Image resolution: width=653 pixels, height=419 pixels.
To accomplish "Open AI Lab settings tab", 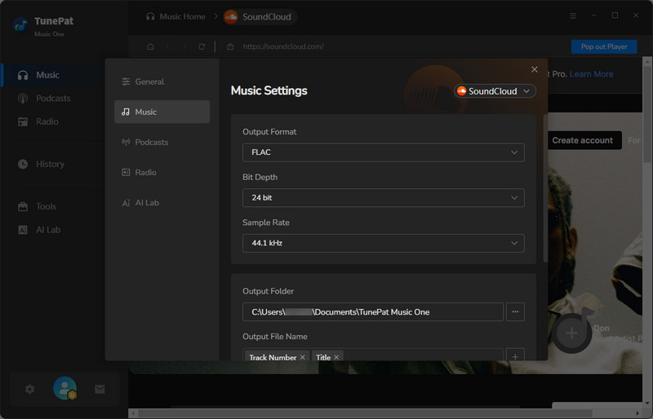I will [x=146, y=202].
